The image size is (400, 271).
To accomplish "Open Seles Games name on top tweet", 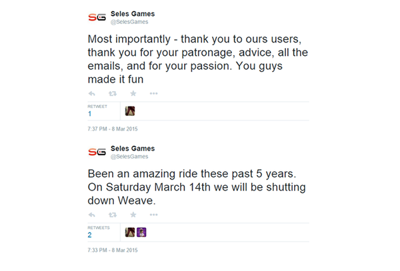I will coord(133,14).
